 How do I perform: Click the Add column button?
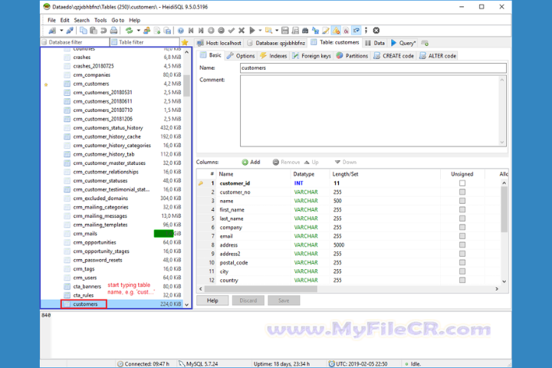click(251, 162)
